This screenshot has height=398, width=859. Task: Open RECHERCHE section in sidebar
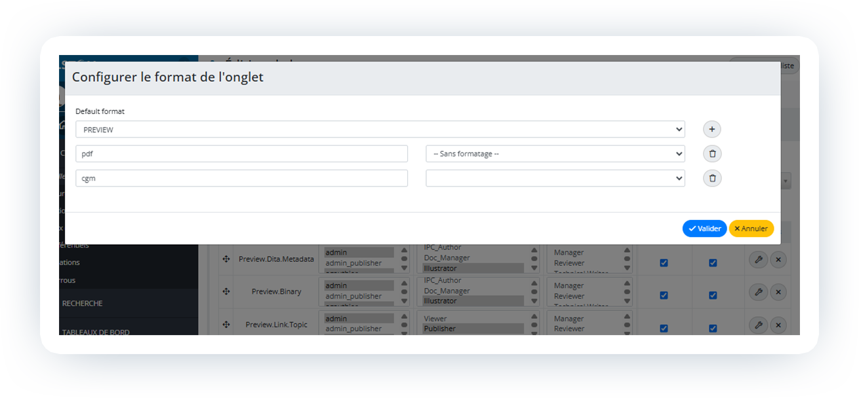(82, 304)
